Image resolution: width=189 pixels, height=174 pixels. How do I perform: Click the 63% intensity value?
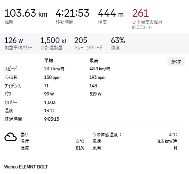[x=118, y=40]
